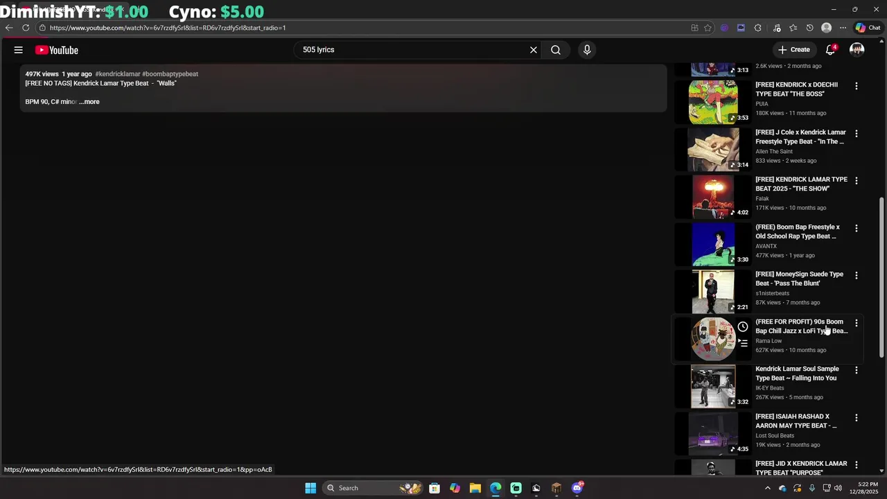This screenshot has height=499, width=887.
Task: Open options for KENDRICK LAMAR TYPE BEAT 2025
Action: (x=857, y=180)
